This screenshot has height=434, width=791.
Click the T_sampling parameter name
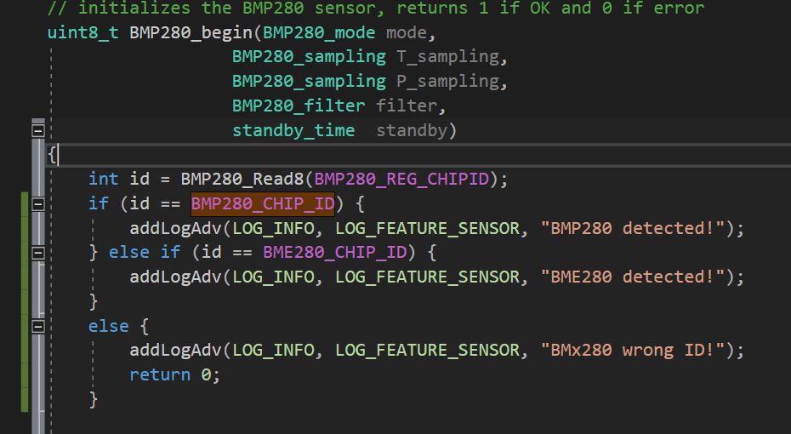coord(447,57)
